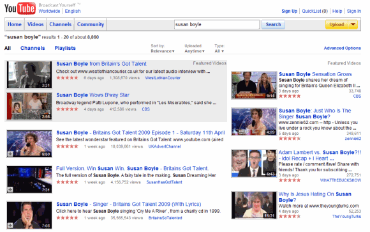Click the 2:56 Wows B'way Star thumbnail
Viewport: 370px width, 232px height.
(29, 106)
